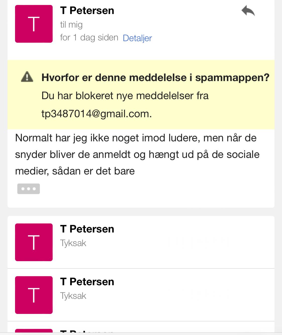Click the tp3487014@gmail.com address

97,114
